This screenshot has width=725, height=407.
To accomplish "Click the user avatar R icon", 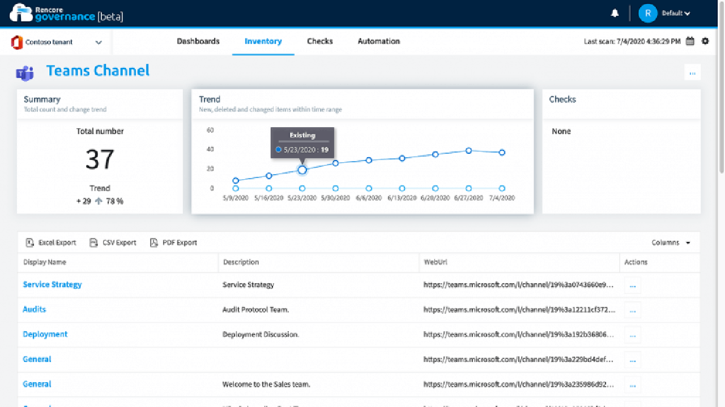I will [x=647, y=14].
